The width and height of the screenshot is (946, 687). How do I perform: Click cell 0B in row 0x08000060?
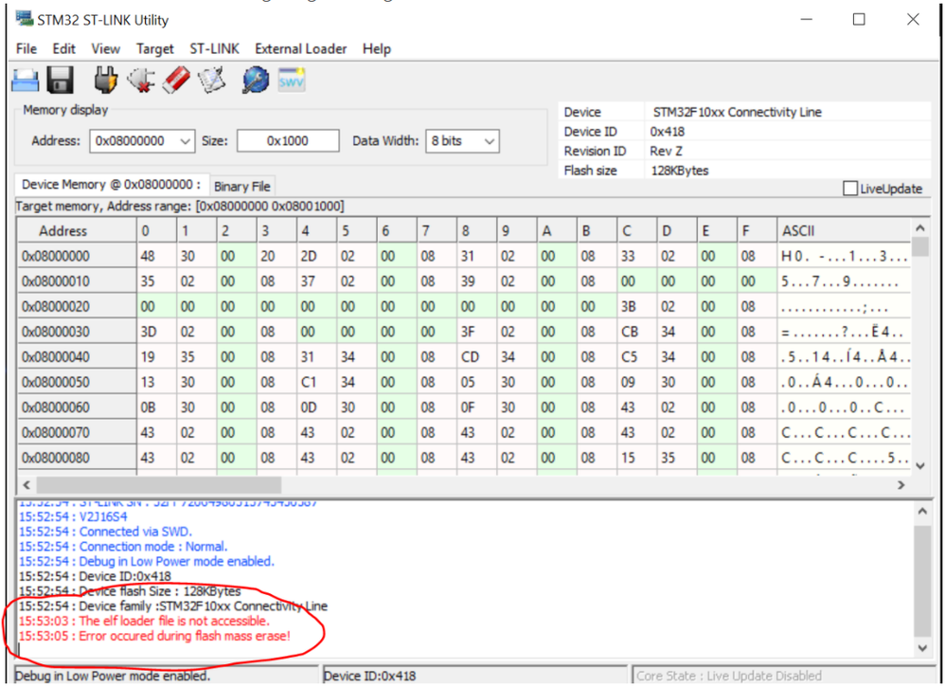pyautogui.click(x=156, y=407)
